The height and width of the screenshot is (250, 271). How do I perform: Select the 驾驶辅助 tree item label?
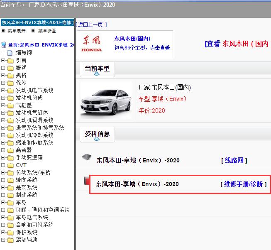tap(27, 240)
